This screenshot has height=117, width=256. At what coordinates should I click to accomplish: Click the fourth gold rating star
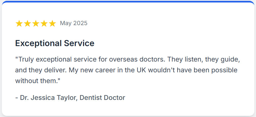(44, 23)
